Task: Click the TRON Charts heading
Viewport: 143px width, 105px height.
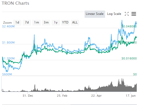Action: pos(15,3)
